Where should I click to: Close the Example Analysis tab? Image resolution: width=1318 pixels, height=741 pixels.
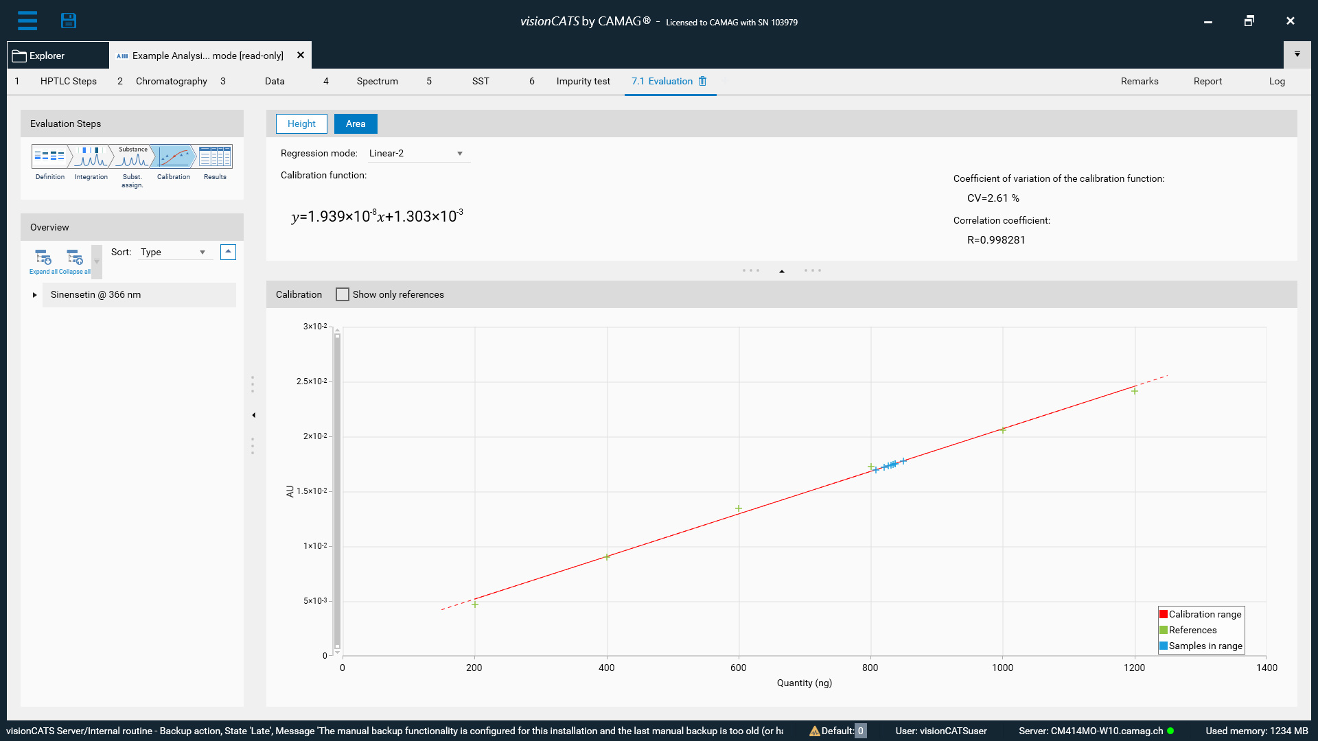coord(300,56)
